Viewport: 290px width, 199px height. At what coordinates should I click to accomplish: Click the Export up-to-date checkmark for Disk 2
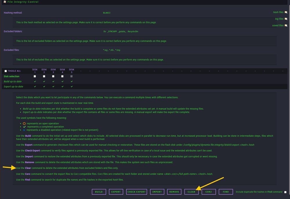[x=44, y=87]
